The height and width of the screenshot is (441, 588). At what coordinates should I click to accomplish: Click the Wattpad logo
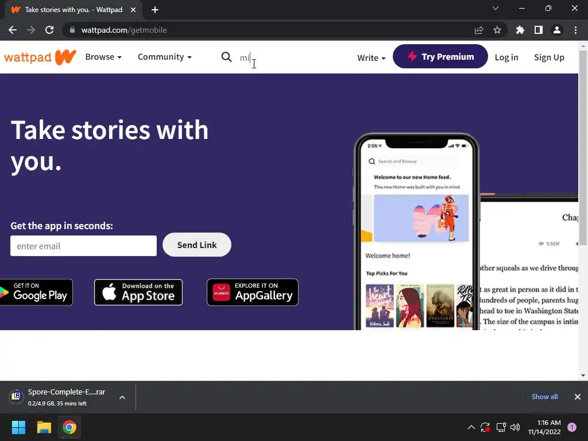click(40, 57)
